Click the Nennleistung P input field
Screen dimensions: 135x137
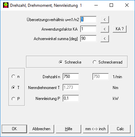(71, 98)
